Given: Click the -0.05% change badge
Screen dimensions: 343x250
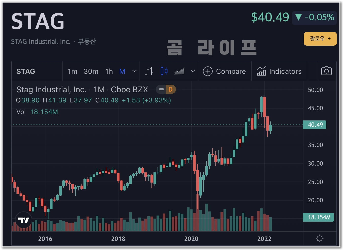Looking at the screenshot, I should (x=315, y=17).
